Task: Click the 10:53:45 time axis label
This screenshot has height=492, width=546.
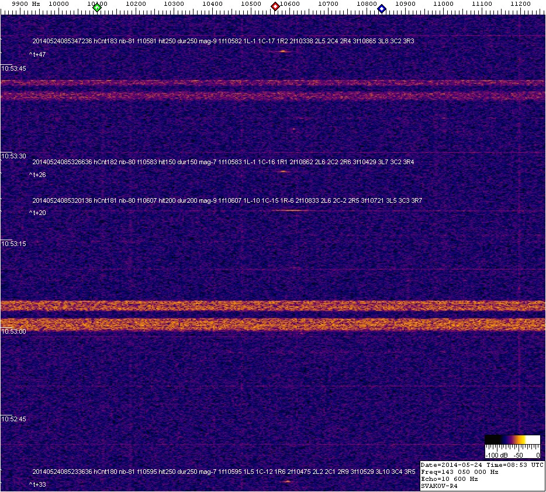Action: click(14, 69)
